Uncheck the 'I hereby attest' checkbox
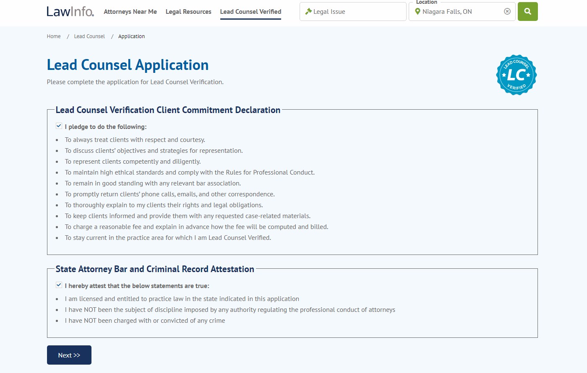This screenshot has width=587, height=373. [x=59, y=285]
